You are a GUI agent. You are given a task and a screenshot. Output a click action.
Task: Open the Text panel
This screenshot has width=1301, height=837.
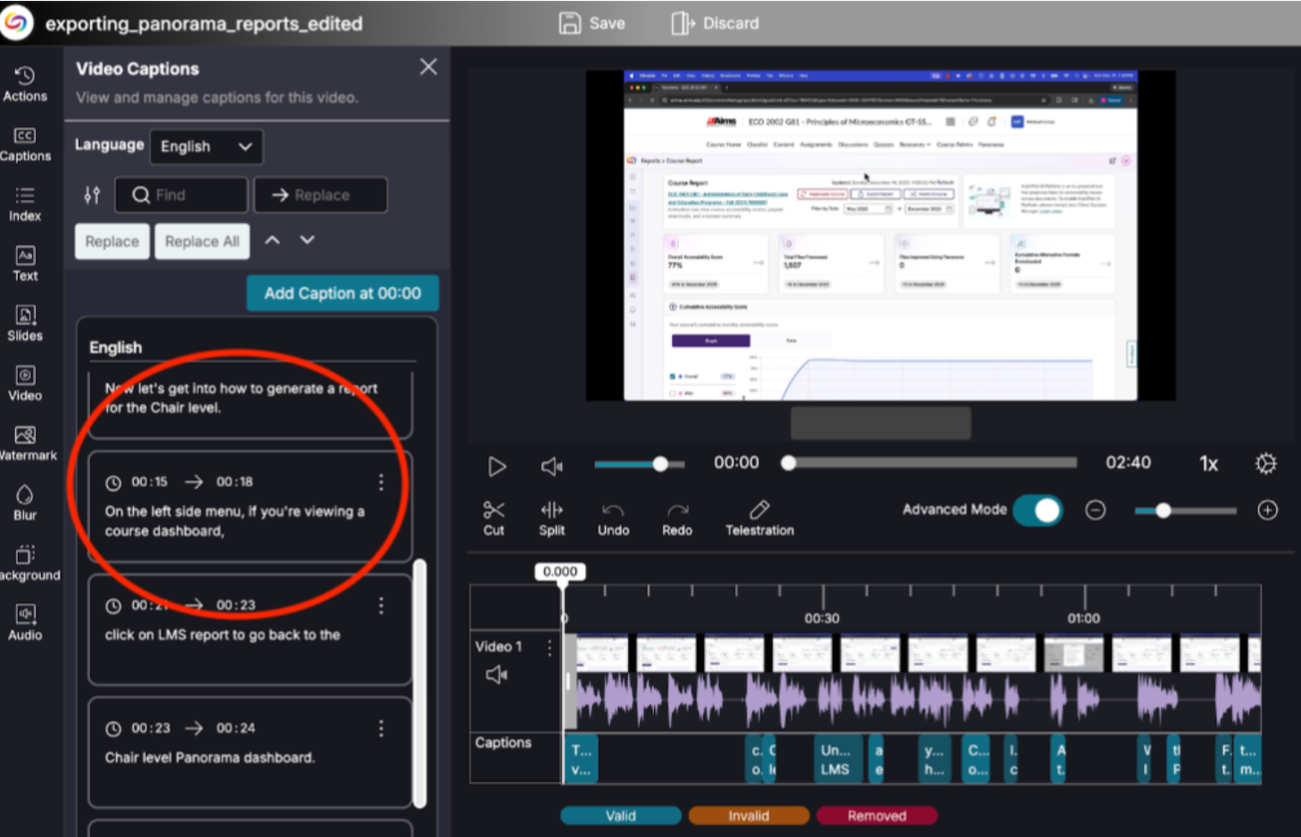tap(24, 263)
